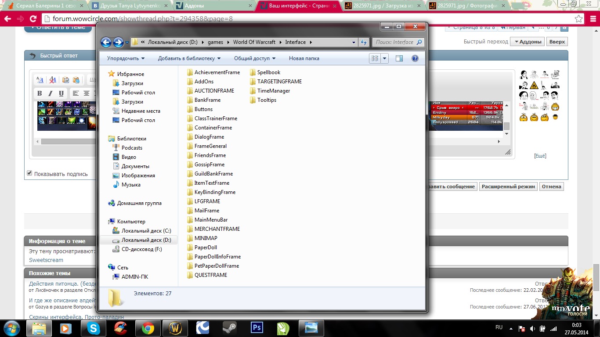Open the 'Общий доступ' dropdown
Image resolution: width=600 pixels, height=337 pixels.
tap(255, 58)
